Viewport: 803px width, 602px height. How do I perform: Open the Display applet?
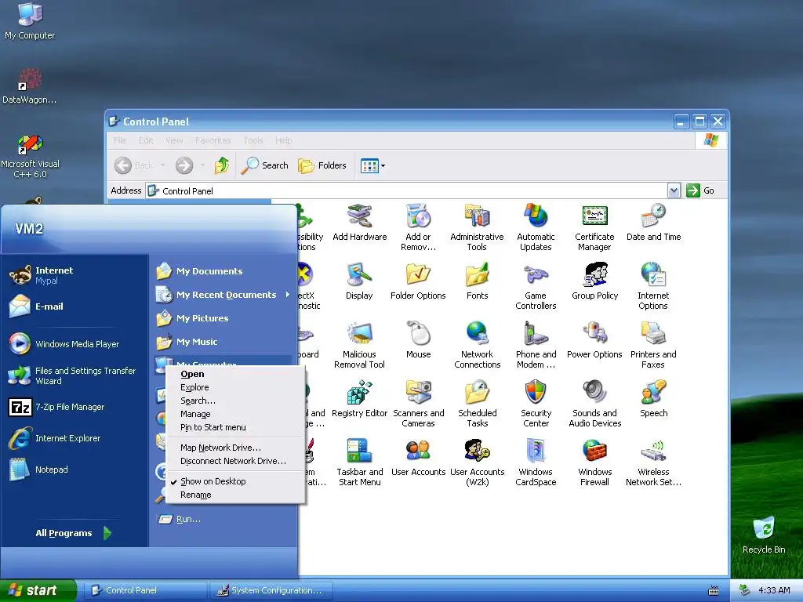359,281
